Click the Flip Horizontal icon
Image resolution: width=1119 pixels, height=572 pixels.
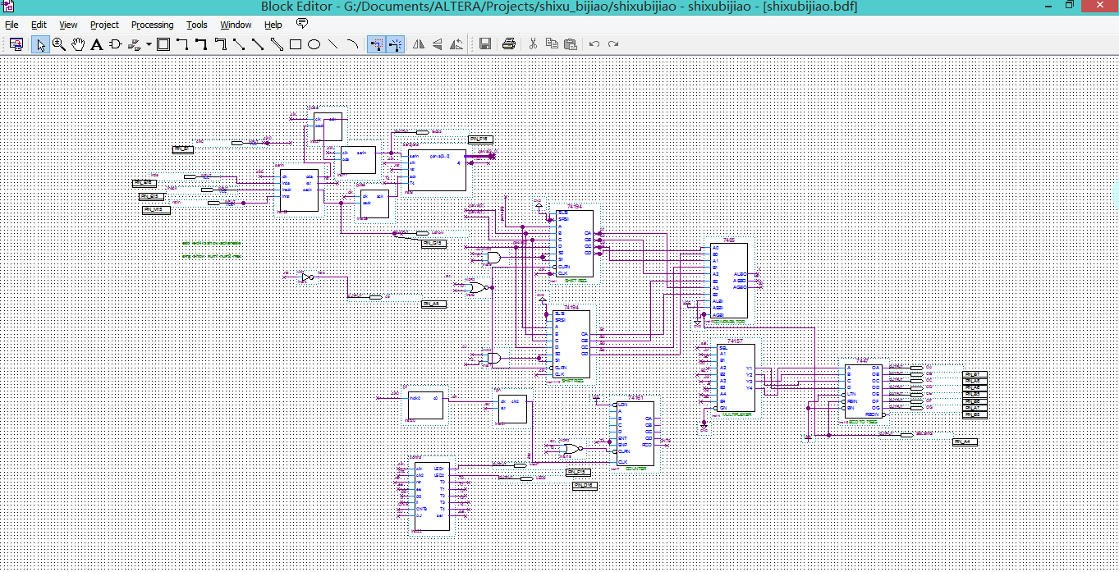point(419,44)
